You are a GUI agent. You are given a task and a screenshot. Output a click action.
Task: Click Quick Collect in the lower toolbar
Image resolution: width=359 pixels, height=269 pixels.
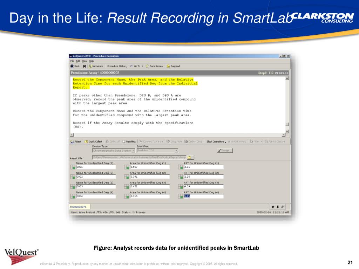(x=93, y=142)
